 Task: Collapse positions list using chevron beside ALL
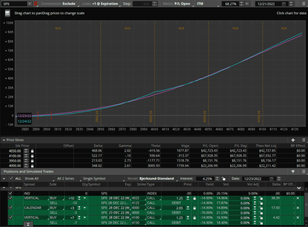(4, 179)
